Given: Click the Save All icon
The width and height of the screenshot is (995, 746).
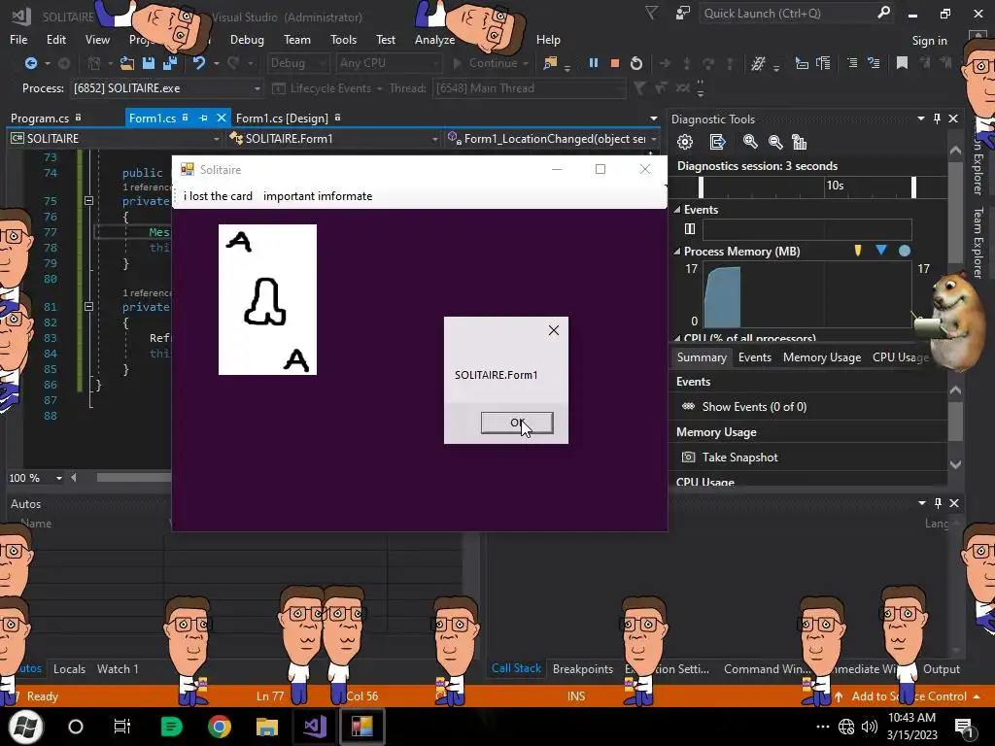Looking at the screenshot, I should click(x=170, y=63).
